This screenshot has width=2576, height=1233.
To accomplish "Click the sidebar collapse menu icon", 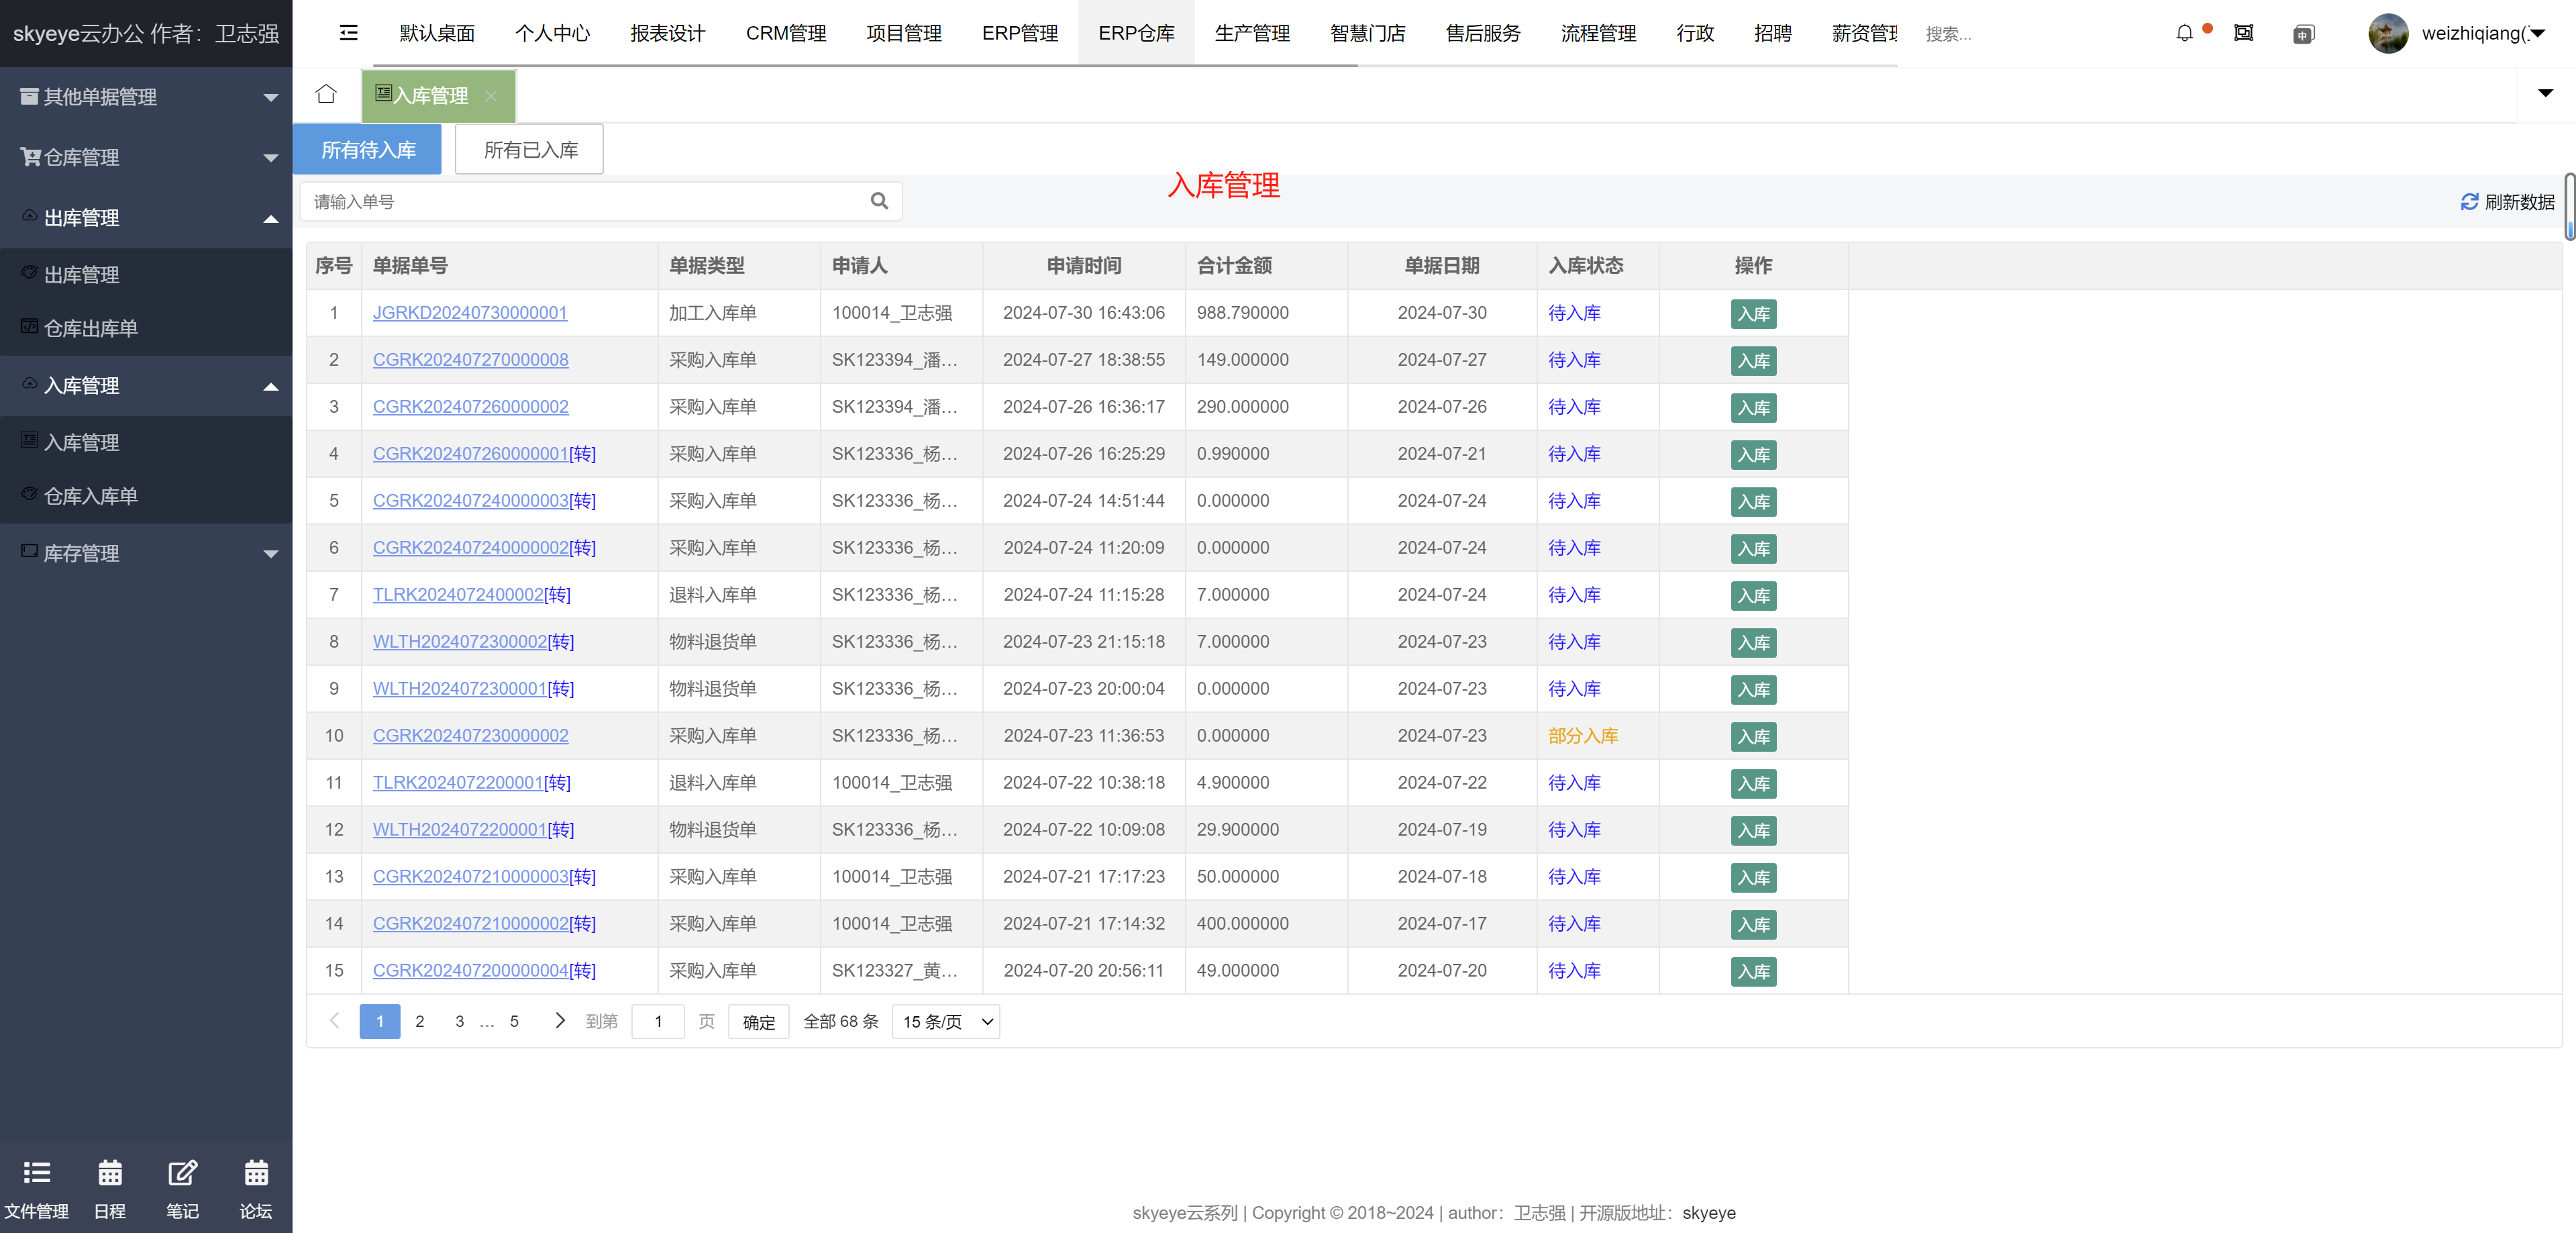I will click(x=348, y=33).
